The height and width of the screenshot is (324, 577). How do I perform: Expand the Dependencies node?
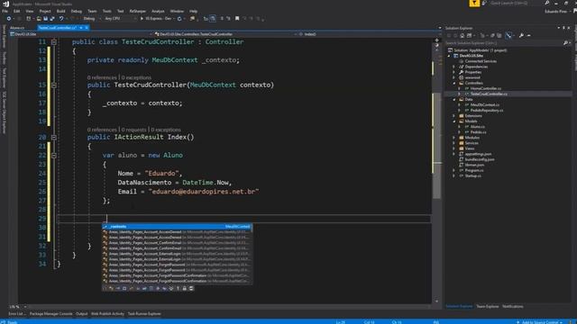coord(453,67)
